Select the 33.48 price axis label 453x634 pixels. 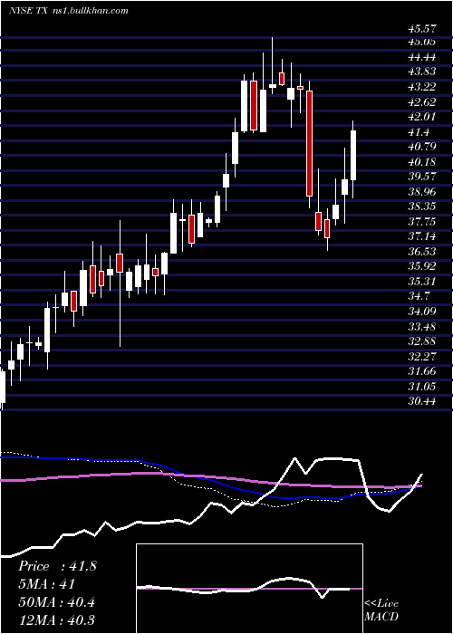421,327
